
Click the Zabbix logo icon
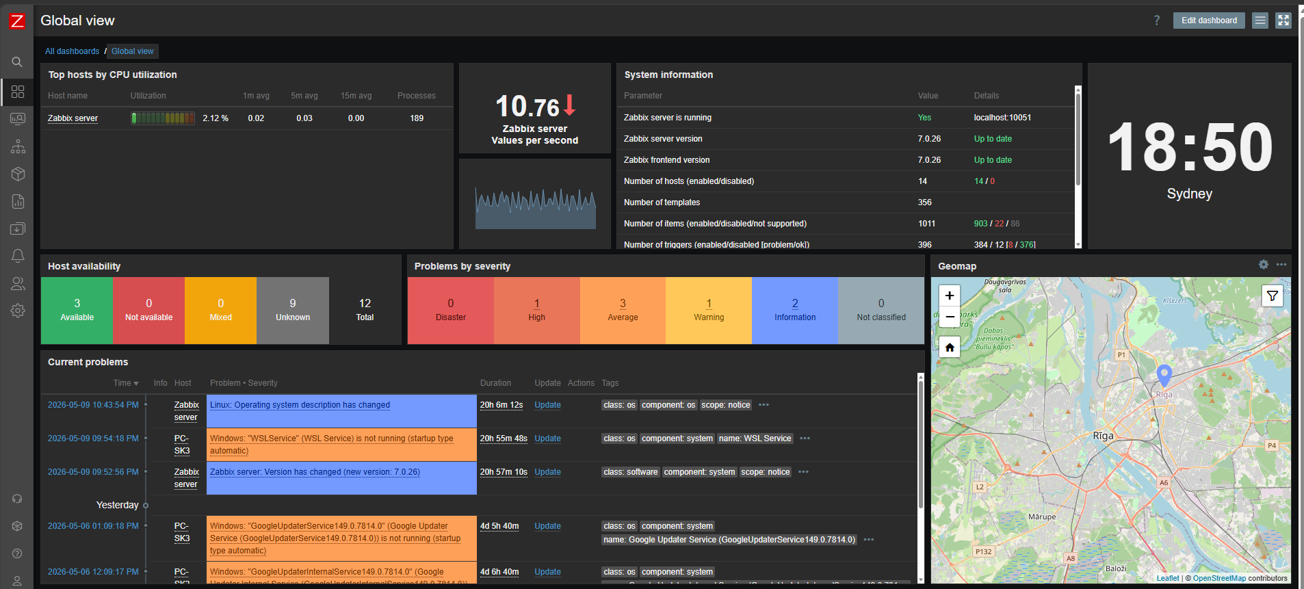17,21
